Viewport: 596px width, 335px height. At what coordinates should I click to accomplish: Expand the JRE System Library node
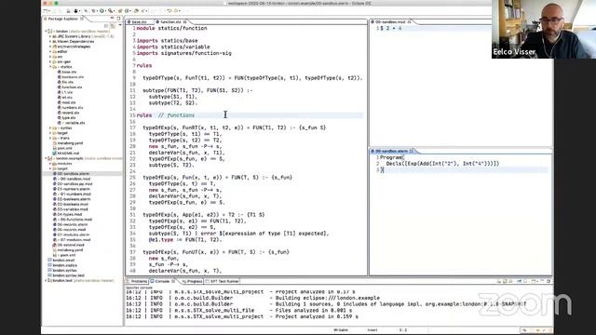click(50, 36)
